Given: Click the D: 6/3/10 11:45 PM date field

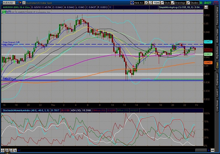Looking at the screenshot, I should pyautogui.click(x=41, y=7).
